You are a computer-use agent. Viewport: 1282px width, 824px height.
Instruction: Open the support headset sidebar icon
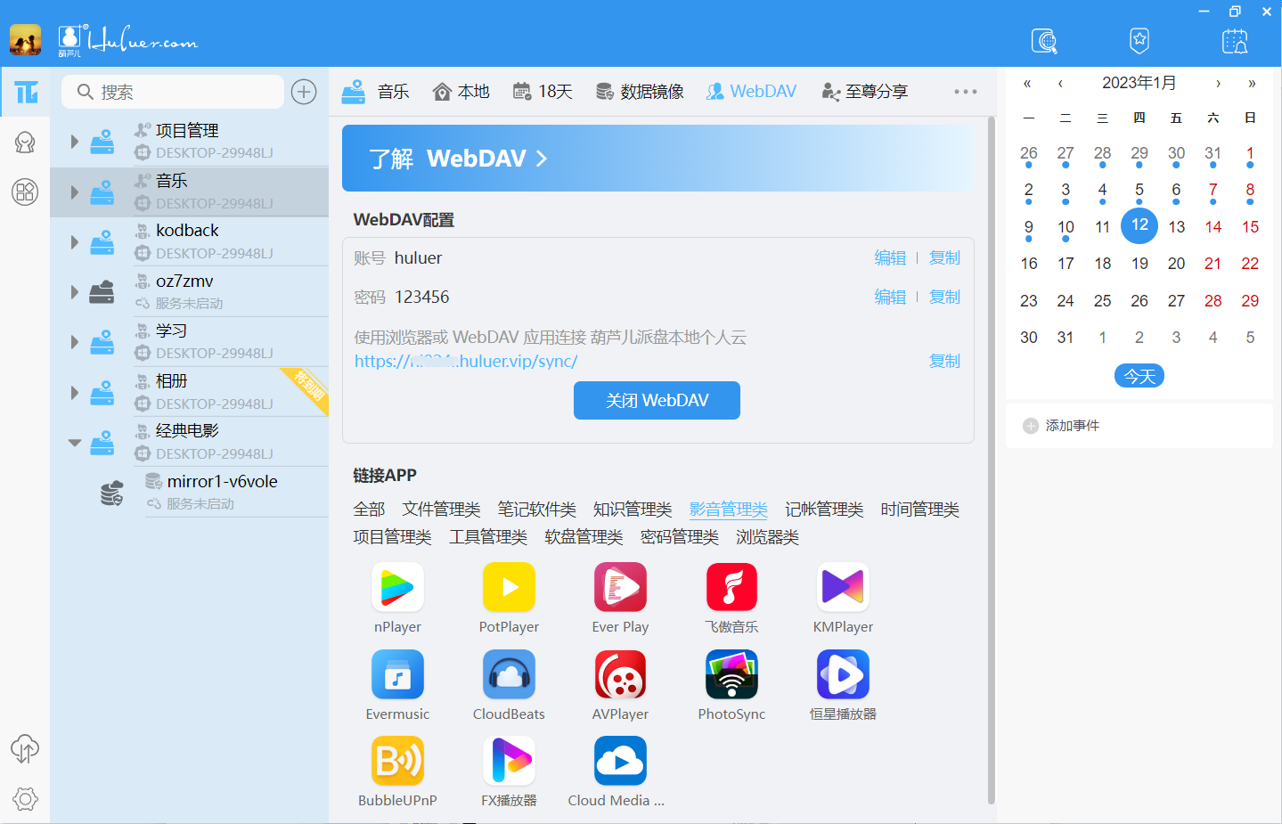[25, 143]
